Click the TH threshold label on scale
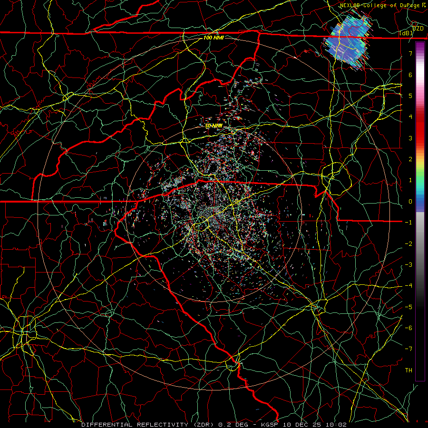This screenshot has width=428, height=428. [x=409, y=370]
